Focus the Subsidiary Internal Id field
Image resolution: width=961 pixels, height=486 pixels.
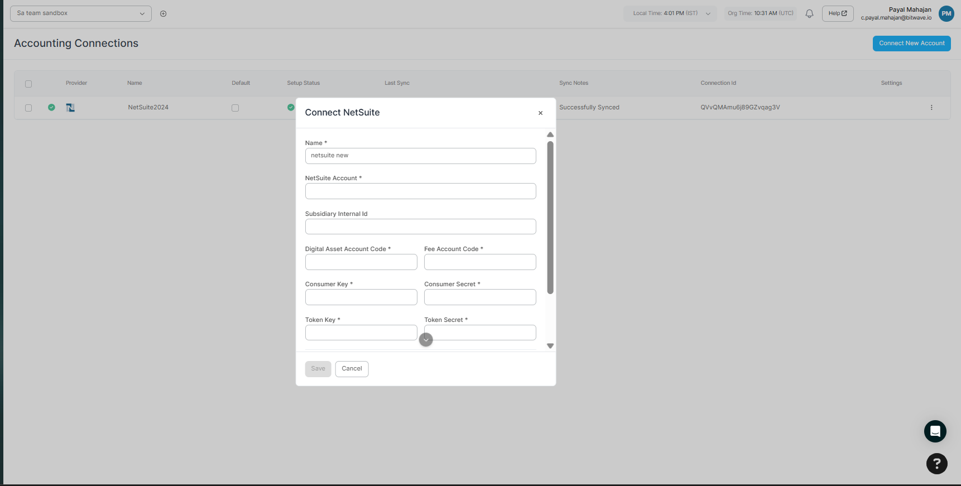(x=420, y=227)
